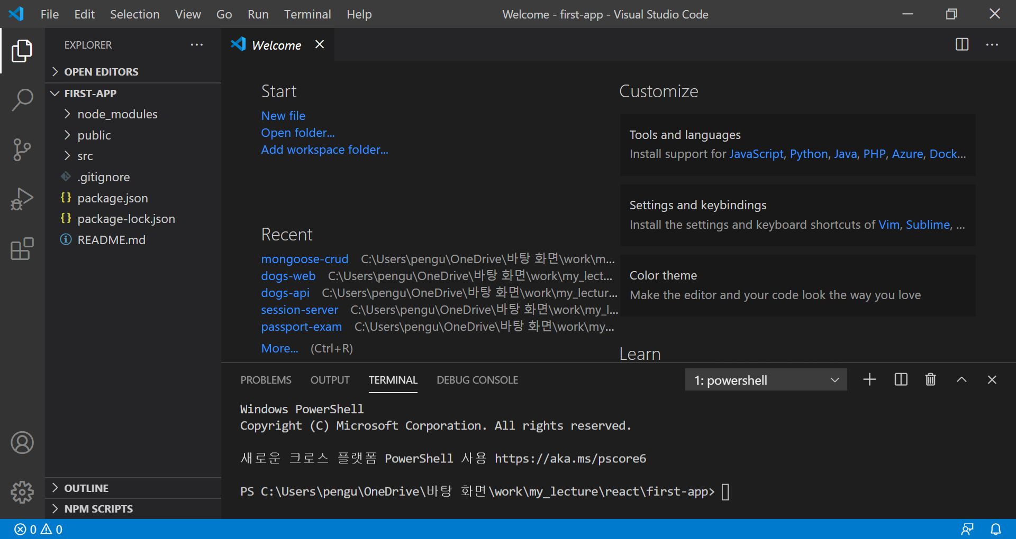The height and width of the screenshot is (539, 1016).
Task: Switch to the PROBLEMS panel tab
Action: coord(266,380)
